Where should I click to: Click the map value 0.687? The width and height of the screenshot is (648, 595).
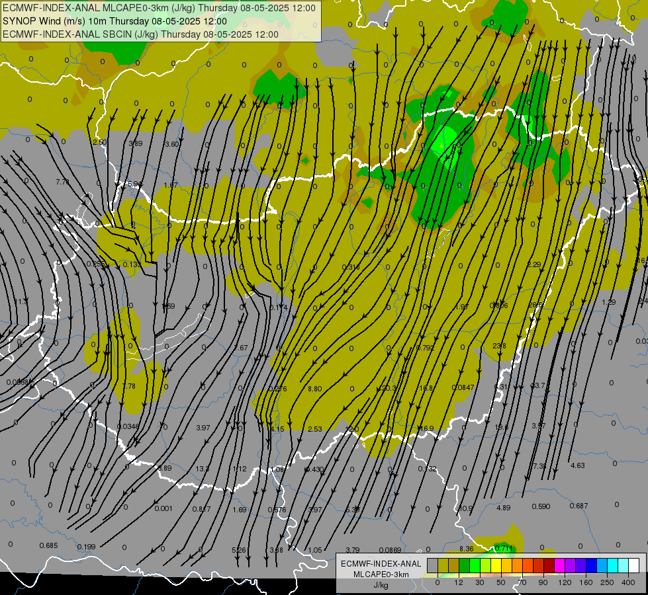click(579, 506)
